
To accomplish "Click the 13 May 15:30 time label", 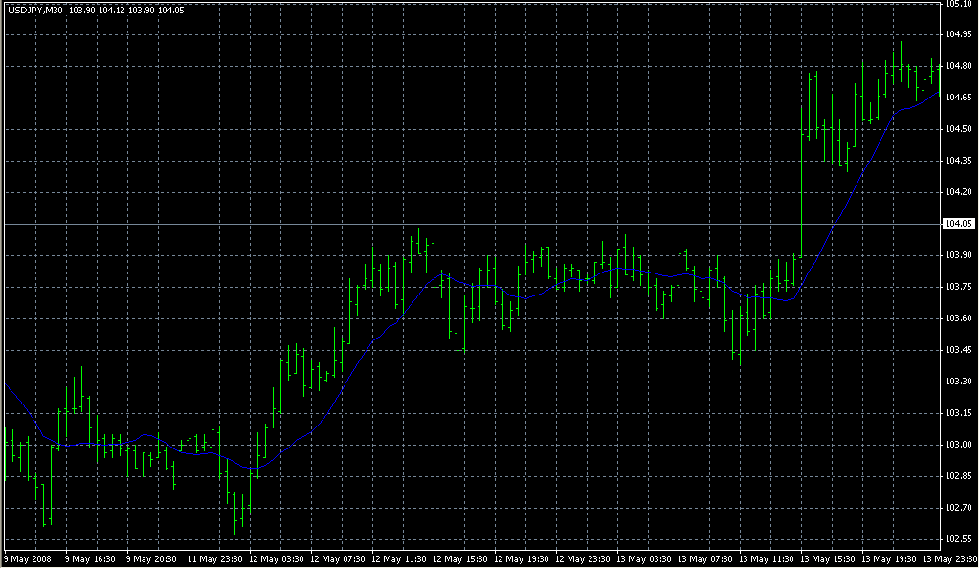I will (x=828, y=558).
